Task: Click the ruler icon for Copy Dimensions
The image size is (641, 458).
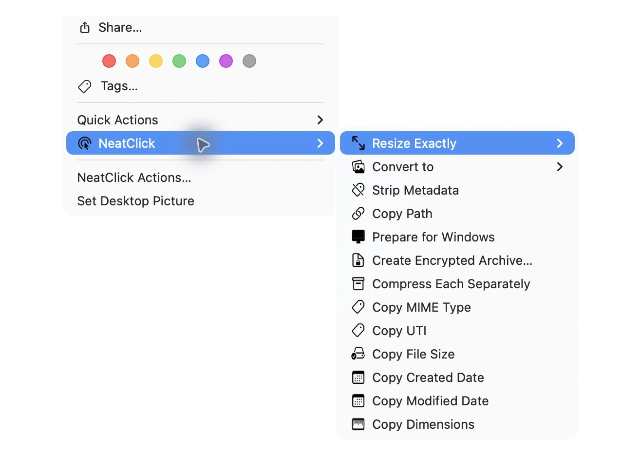Action: coord(358,424)
